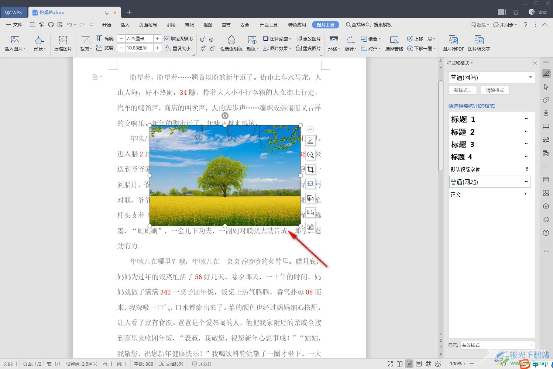Click the crop icon in floating image toolbar

point(310,169)
